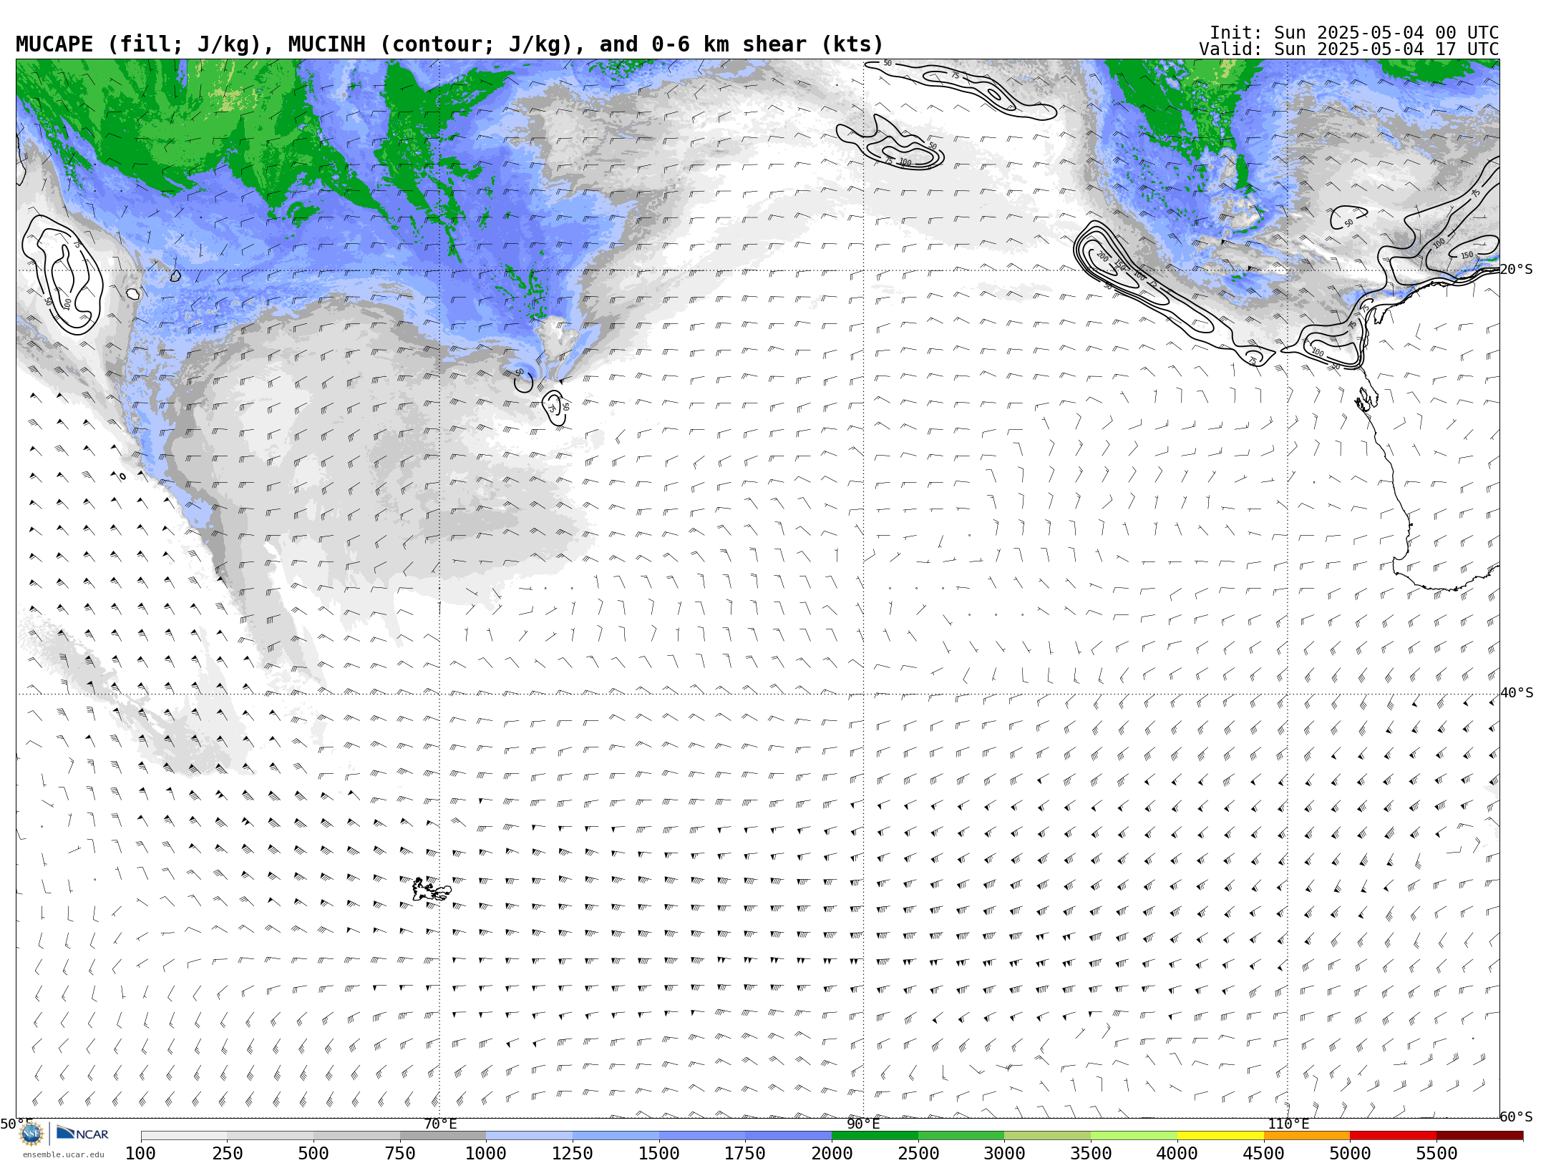The width and height of the screenshot is (1546, 1163).
Task: Pick the dark gray 750–1000 colorbar swatch
Action: pyautogui.click(x=443, y=1136)
